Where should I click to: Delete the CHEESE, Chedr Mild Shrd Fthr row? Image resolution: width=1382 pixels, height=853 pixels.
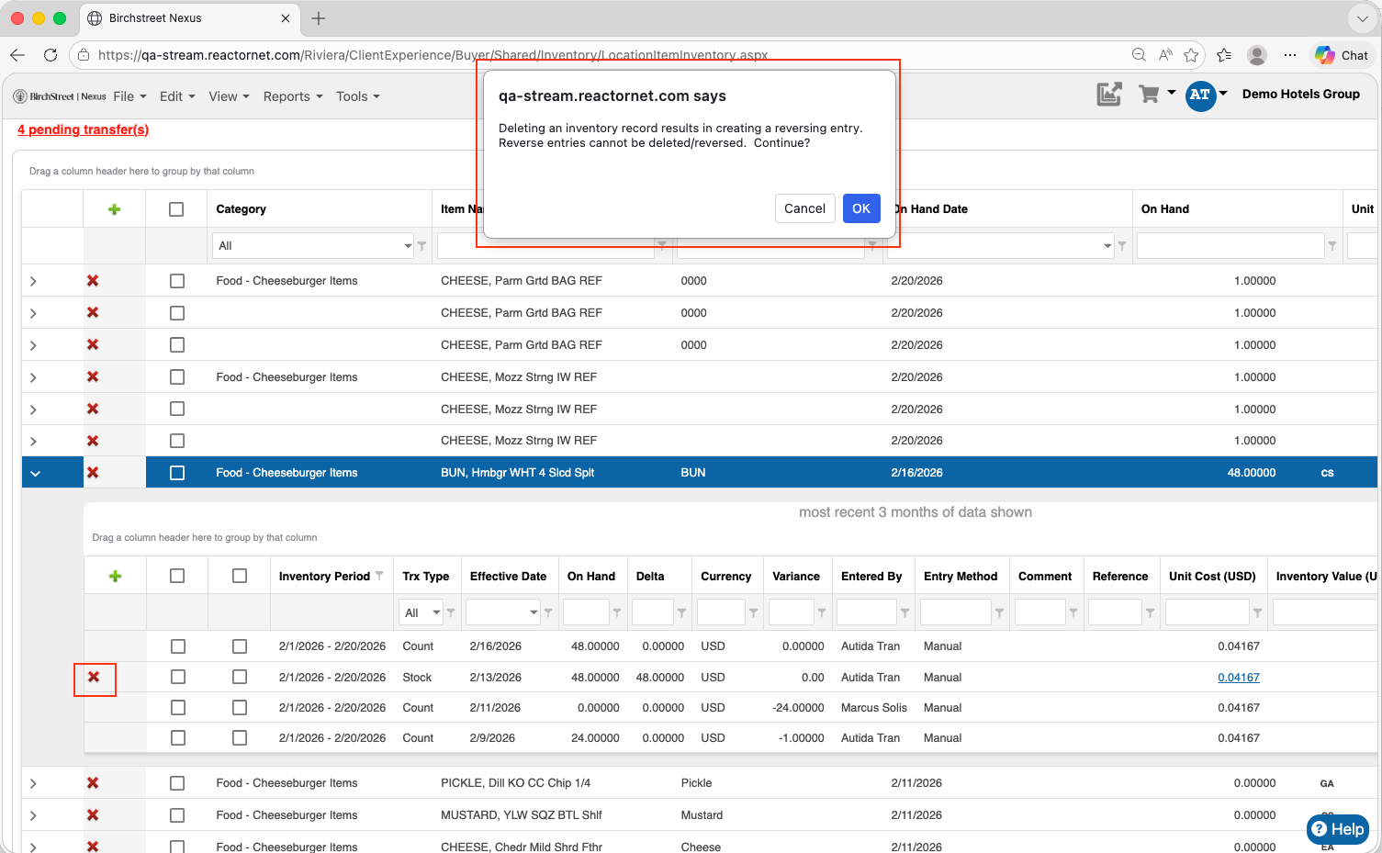click(93, 847)
